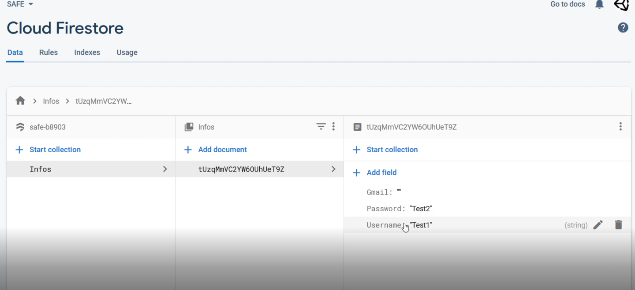Select the Gmail field
The width and height of the screenshot is (635, 290).
coord(487,192)
